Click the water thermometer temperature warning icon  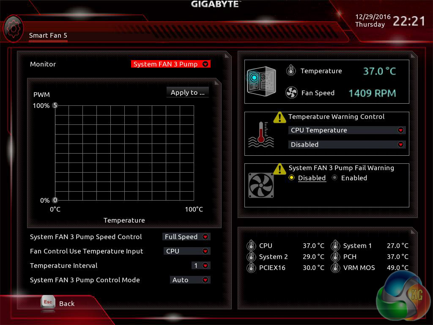[261, 135]
